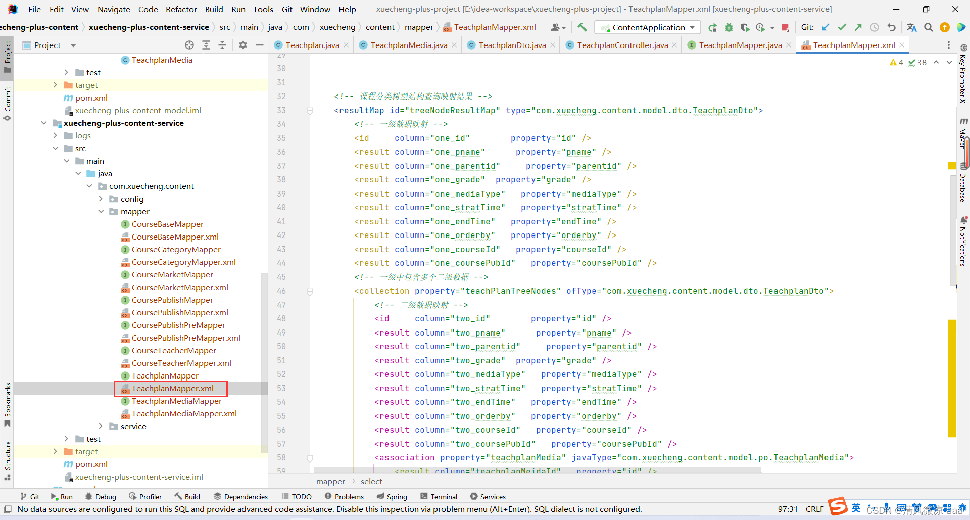Collapse the com.xuecheng.content package
This screenshot has height=520, width=970.
coord(89,186)
